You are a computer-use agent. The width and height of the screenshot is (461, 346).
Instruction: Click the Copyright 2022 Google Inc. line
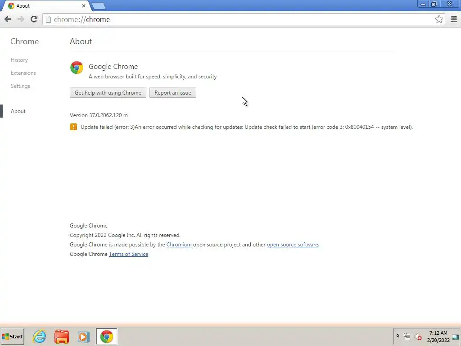(125, 235)
